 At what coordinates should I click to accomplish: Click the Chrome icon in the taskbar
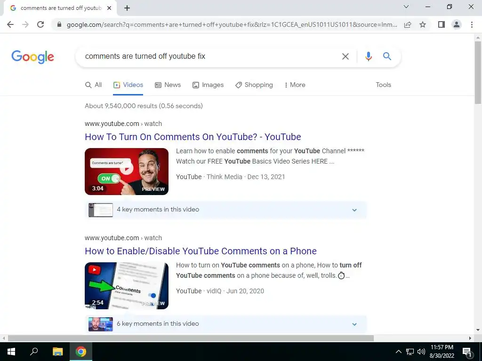[x=81, y=352]
